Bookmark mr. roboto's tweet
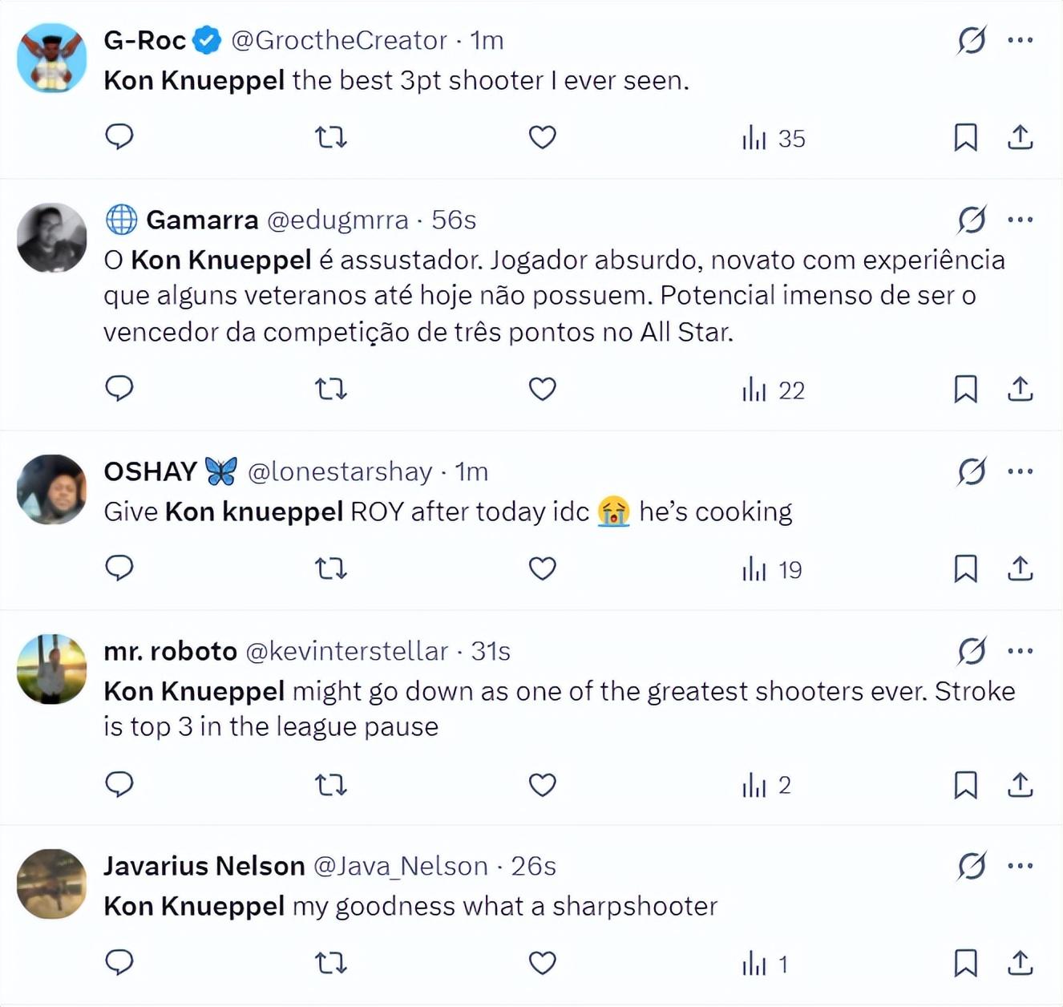The width and height of the screenshot is (1063, 1007). 965,785
